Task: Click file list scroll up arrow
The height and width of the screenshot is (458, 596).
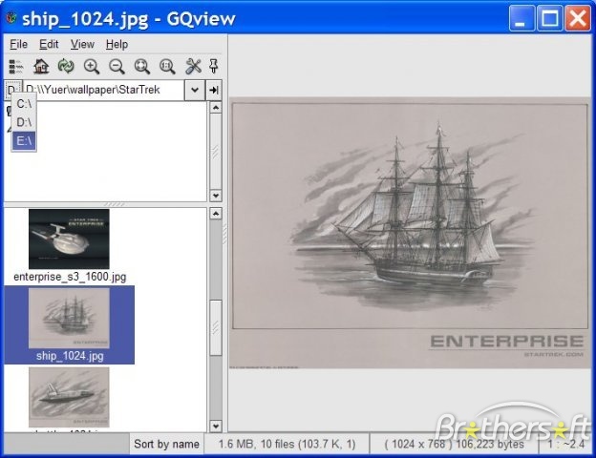Action: 216,214
